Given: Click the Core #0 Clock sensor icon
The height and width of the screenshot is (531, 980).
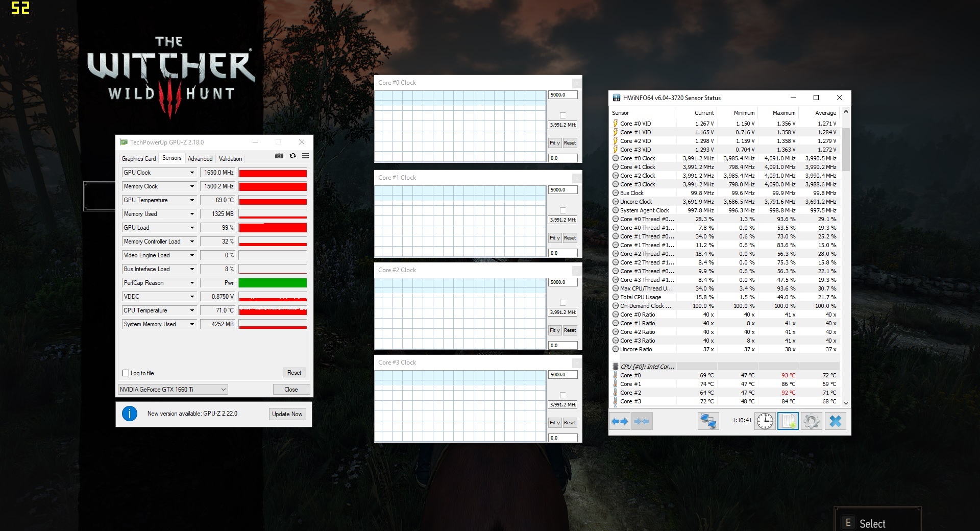Looking at the screenshot, I should (x=616, y=158).
